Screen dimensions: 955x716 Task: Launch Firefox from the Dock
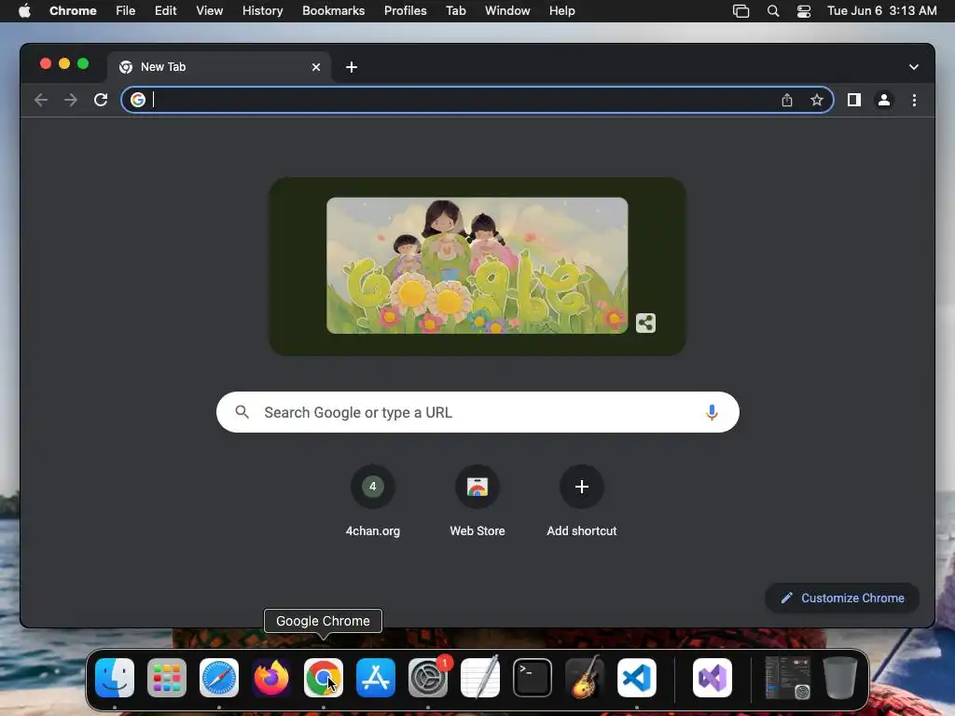pyautogui.click(x=271, y=678)
